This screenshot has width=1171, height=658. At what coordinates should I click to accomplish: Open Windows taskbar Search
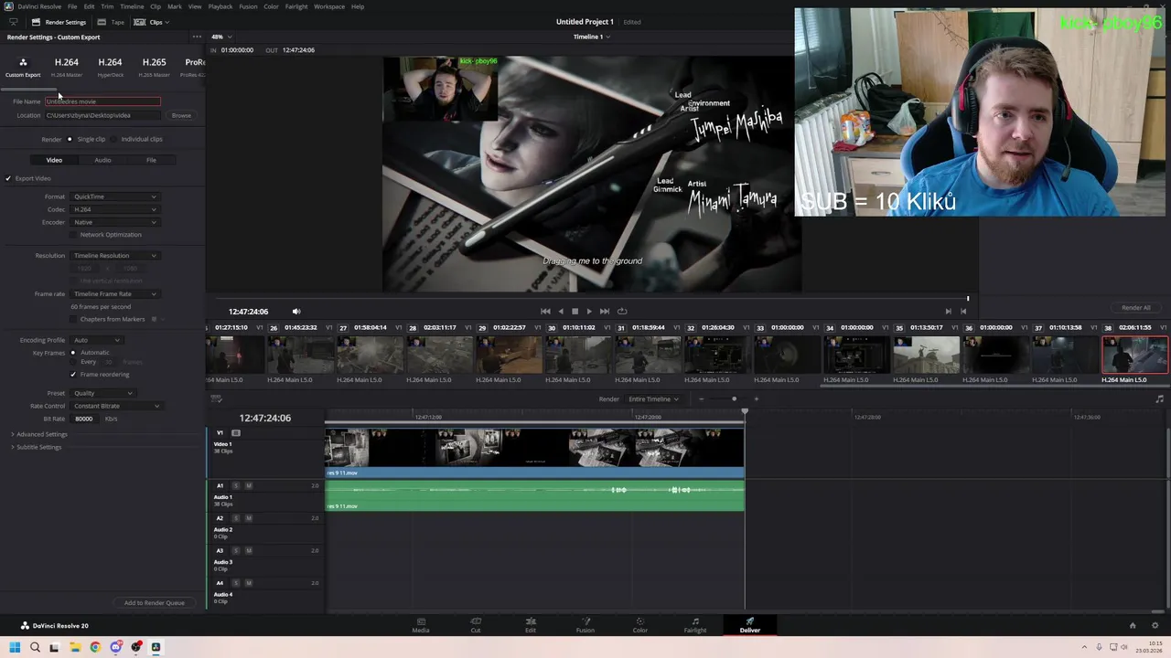(x=35, y=647)
